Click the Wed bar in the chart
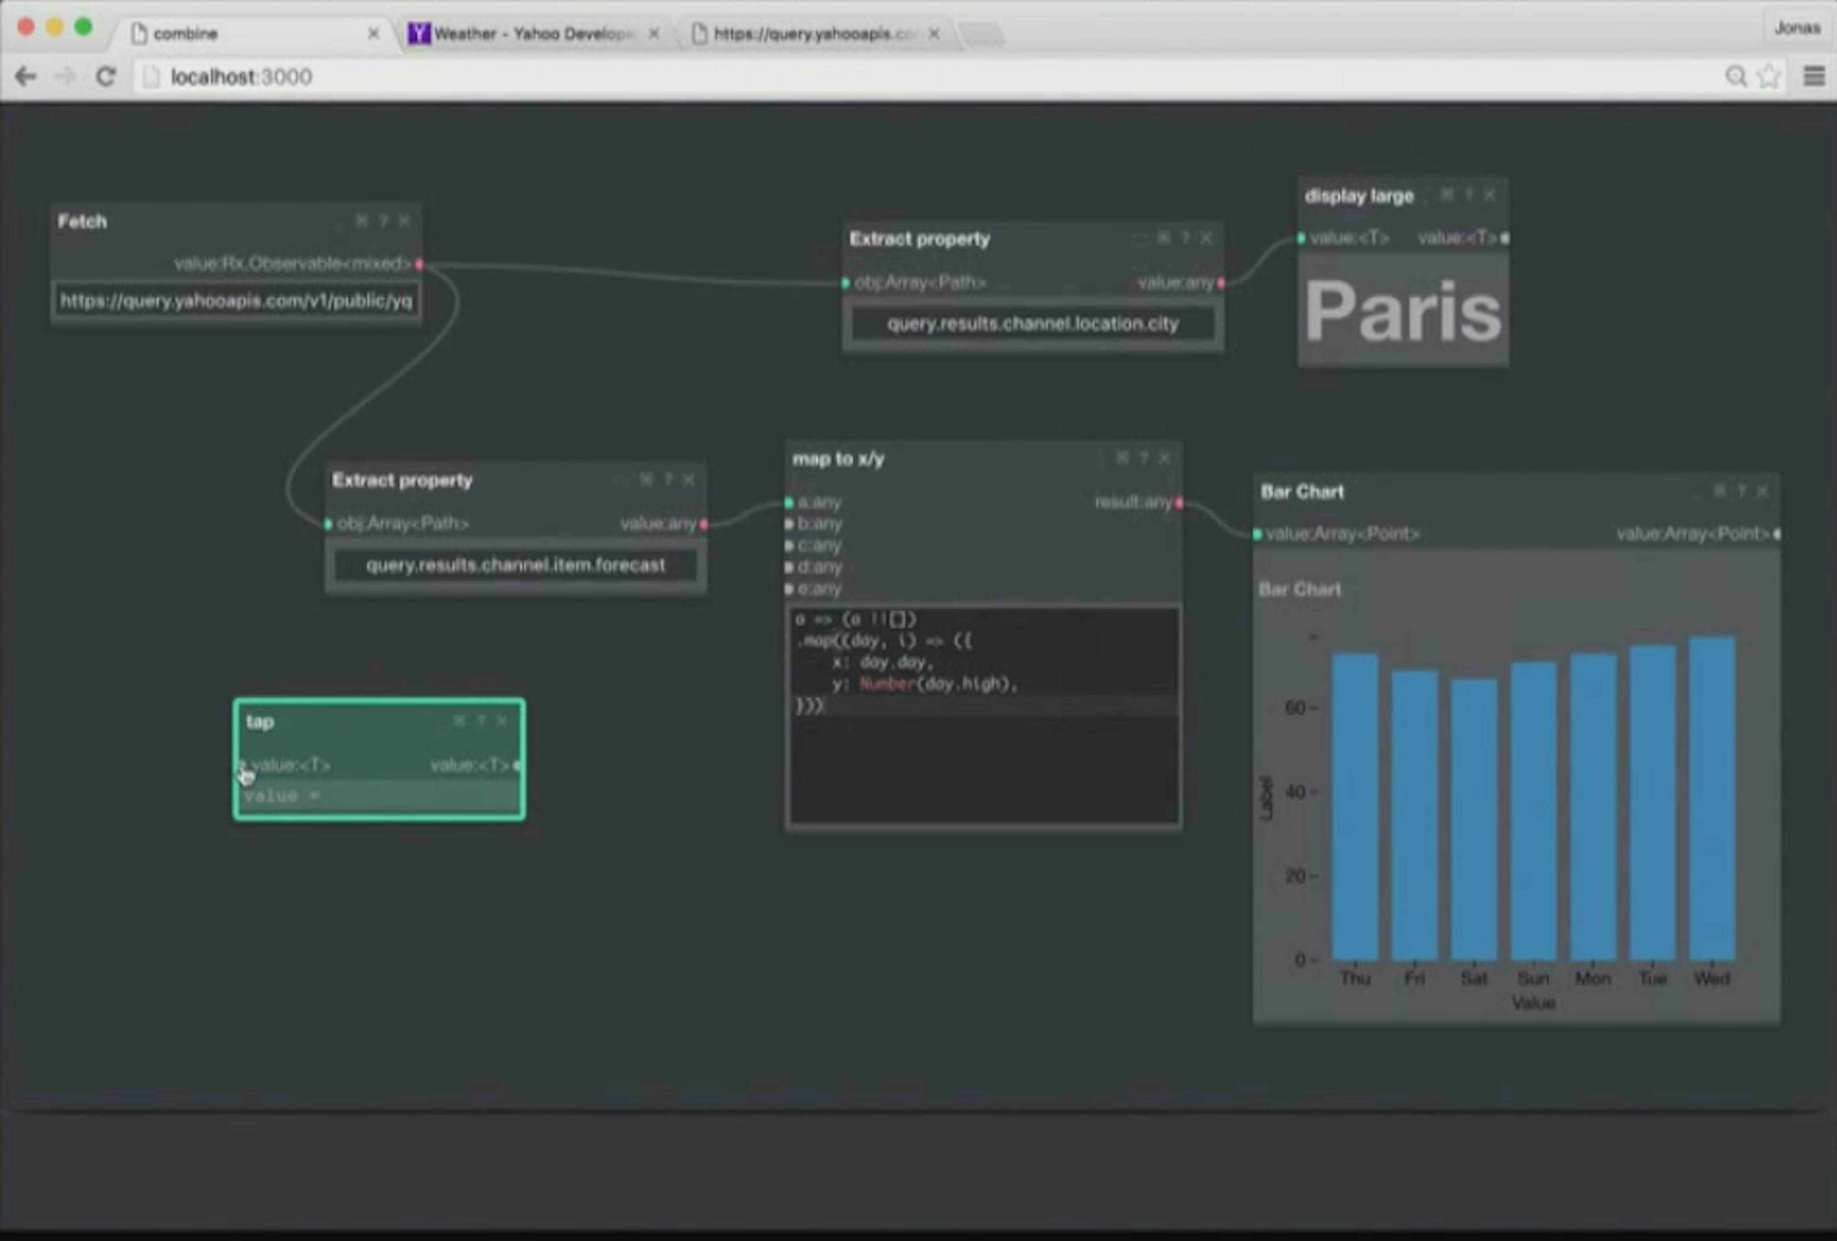Image resolution: width=1837 pixels, height=1241 pixels. point(1711,799)
